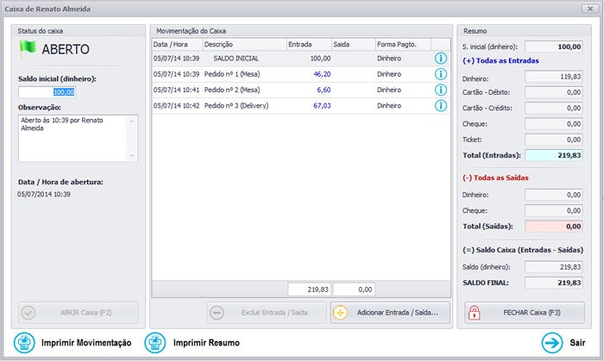Click the Observação scrollbar up arrow
The image size is (604, 361).
click(x=132, y=121)
